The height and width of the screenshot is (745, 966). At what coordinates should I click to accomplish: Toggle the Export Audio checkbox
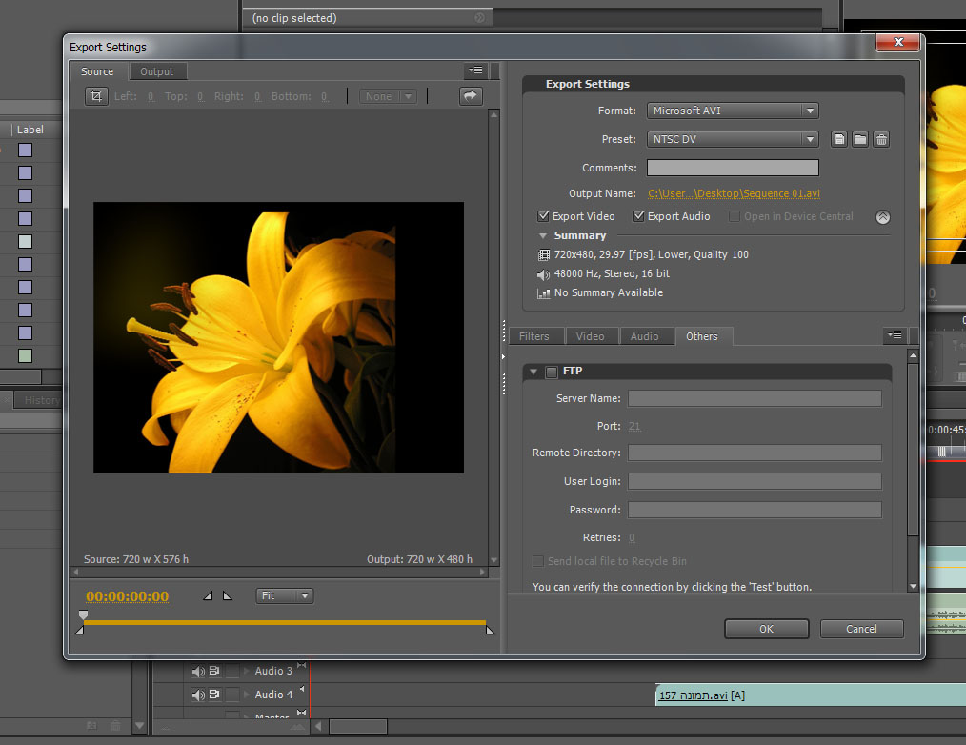point(639,216)
